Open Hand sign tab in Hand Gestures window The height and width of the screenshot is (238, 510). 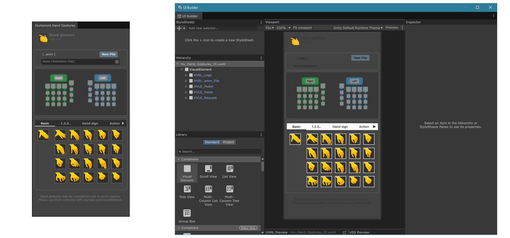[x=90, y=123]
